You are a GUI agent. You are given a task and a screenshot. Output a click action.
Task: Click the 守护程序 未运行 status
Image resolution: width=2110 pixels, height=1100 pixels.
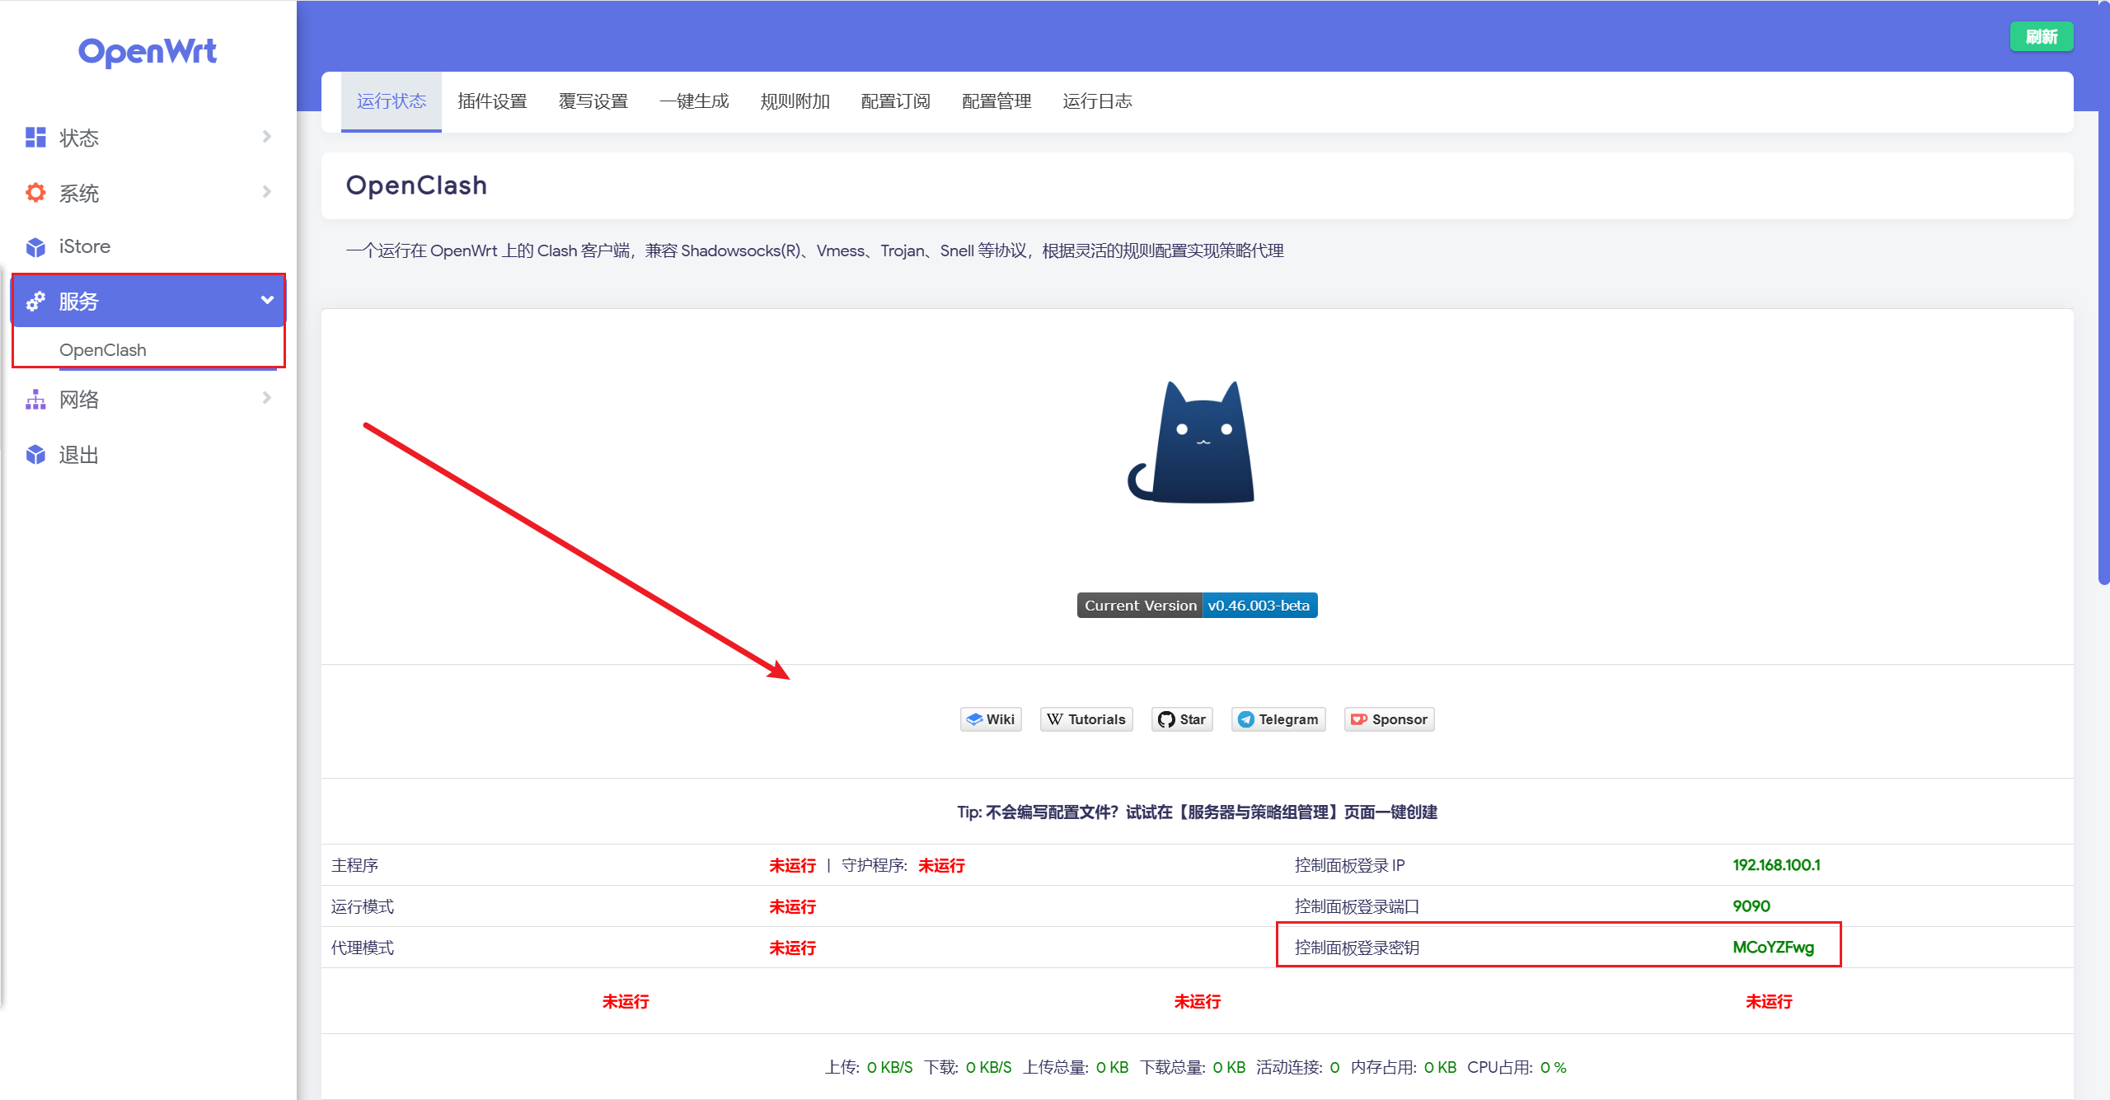(941, 865)
